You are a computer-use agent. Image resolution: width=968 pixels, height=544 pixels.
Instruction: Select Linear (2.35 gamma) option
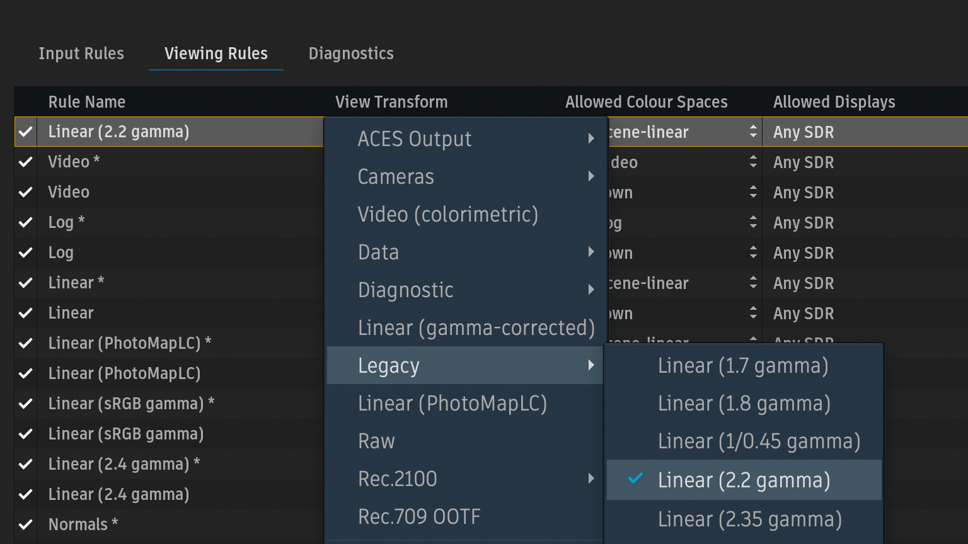coord(749,519)
